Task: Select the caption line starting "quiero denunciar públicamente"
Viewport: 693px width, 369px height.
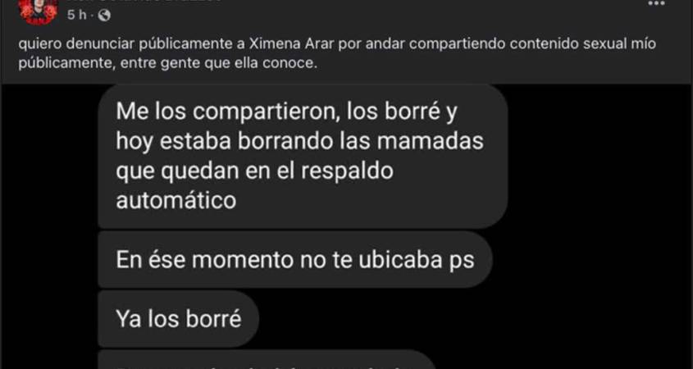Action: tap(337, 44)
